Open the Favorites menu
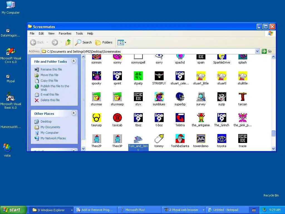This screenshot has height=214, width=285. pos(65,33)
